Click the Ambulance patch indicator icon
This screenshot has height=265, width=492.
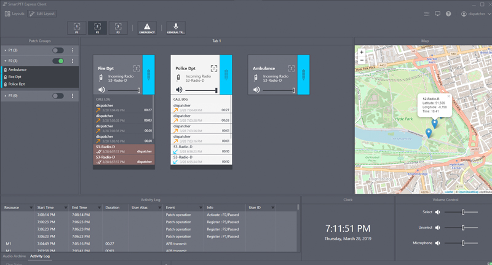coord(291,68)
